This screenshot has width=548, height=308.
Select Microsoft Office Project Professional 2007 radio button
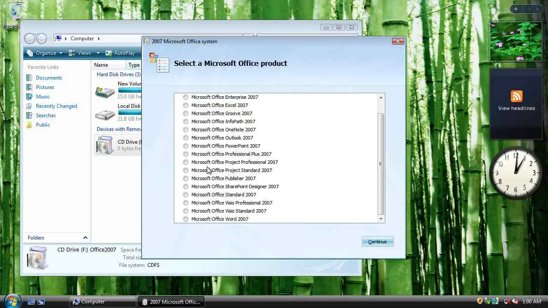click(x=186, y=162)
